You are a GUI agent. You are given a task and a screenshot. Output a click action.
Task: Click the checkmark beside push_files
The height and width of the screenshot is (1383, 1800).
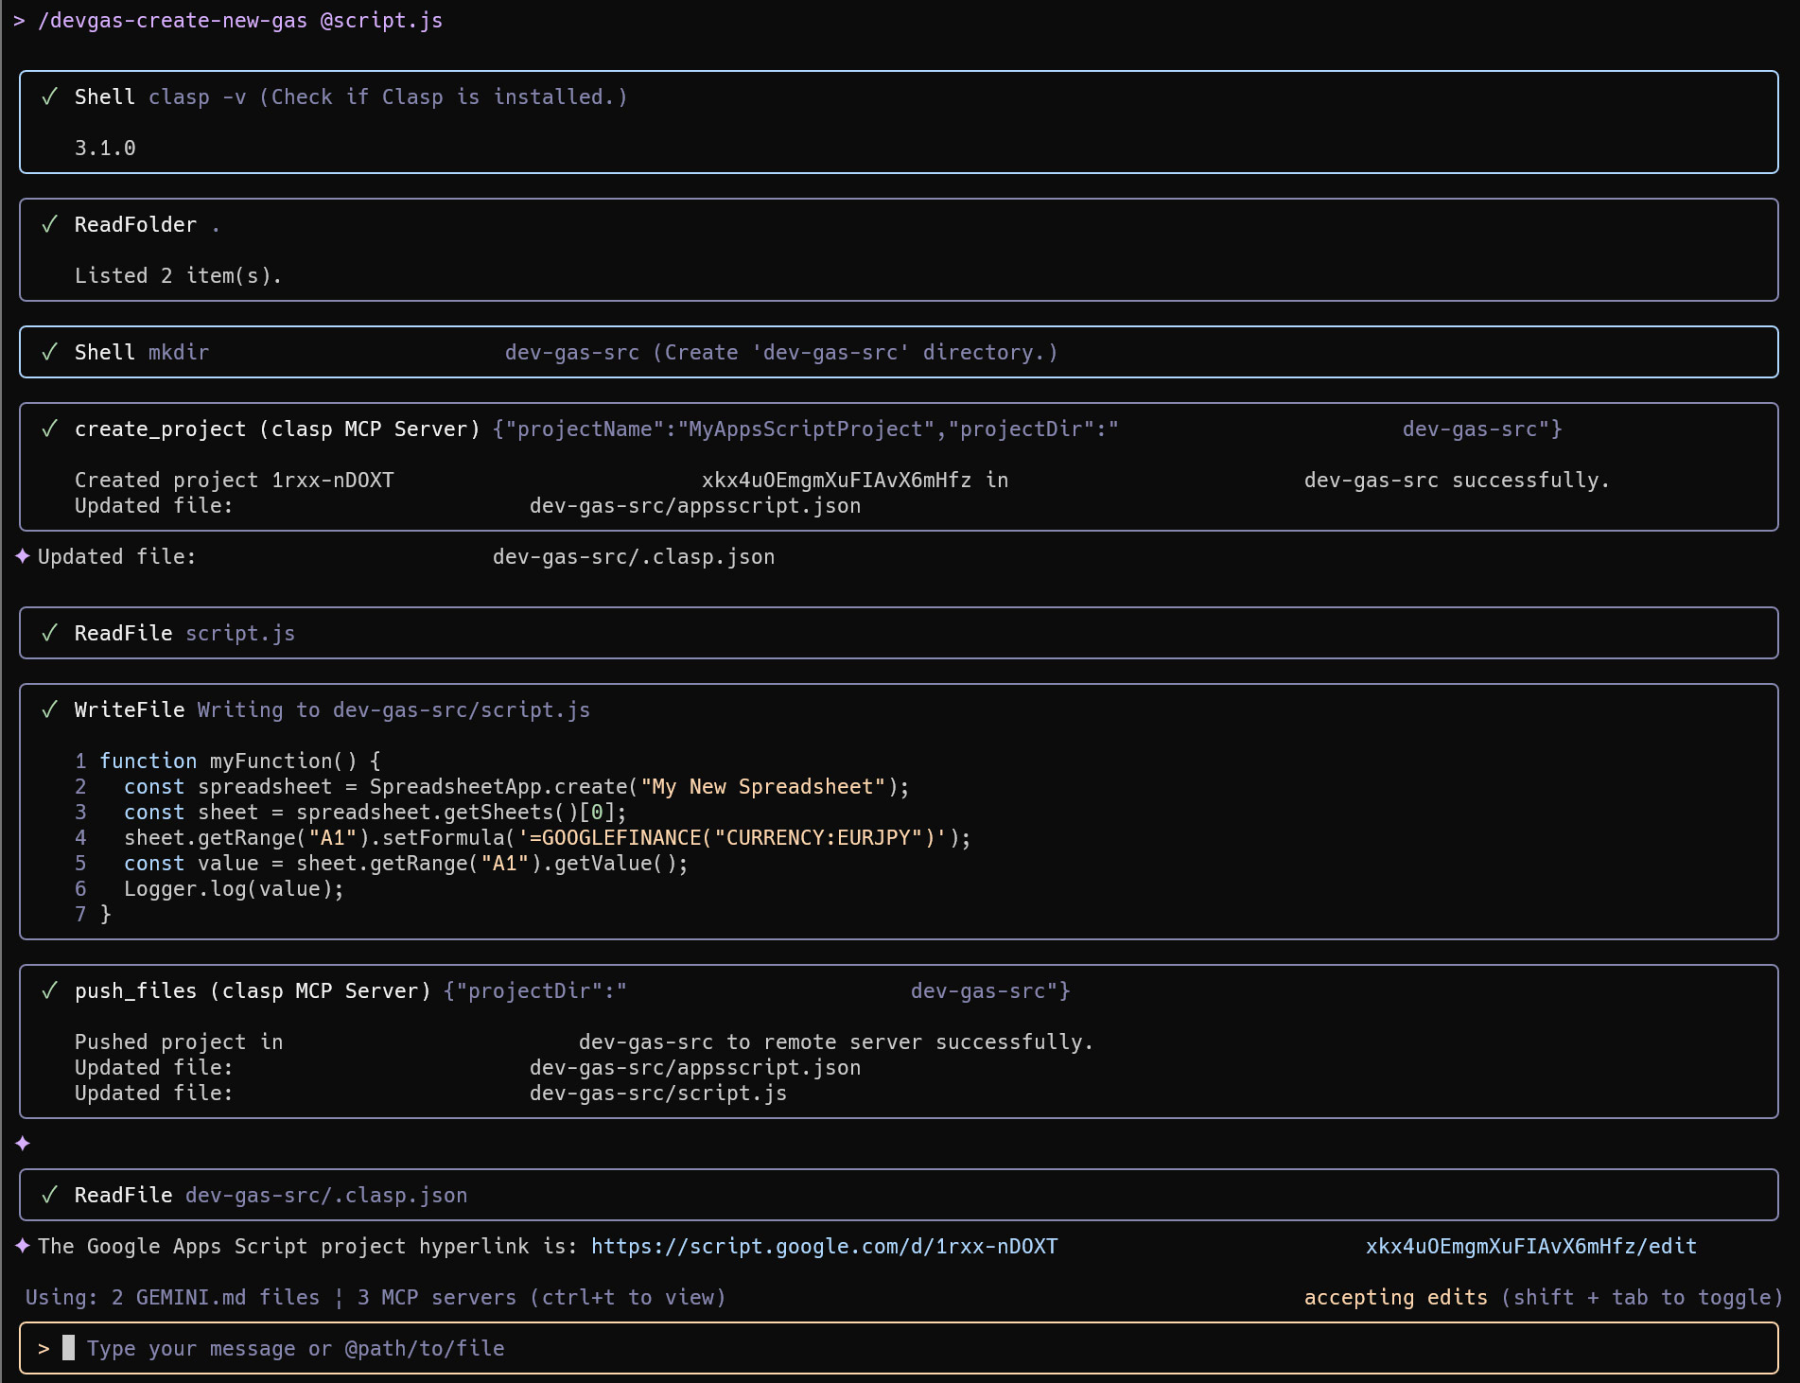[x=50, y=991]
